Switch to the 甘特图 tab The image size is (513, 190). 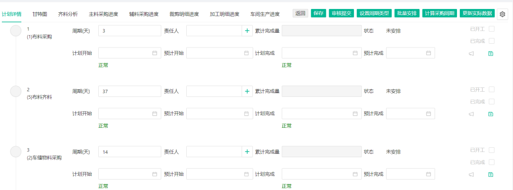pos(40,14)
